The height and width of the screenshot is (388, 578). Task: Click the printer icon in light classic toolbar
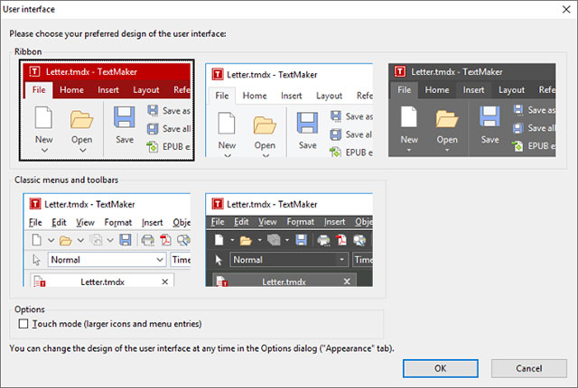[148, 240]
